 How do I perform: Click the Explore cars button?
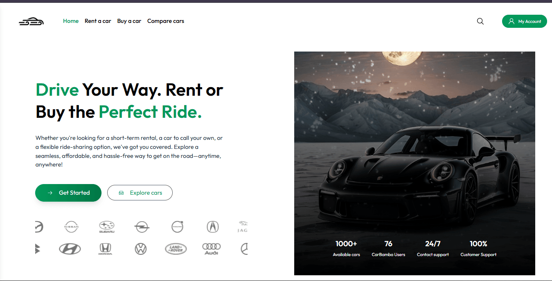pos(140,193)
